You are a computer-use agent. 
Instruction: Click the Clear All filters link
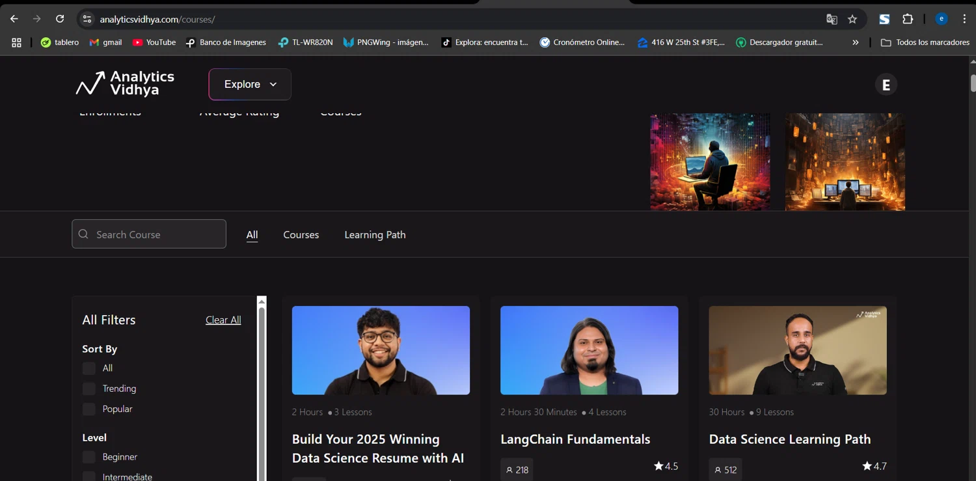tap(223, 320)
